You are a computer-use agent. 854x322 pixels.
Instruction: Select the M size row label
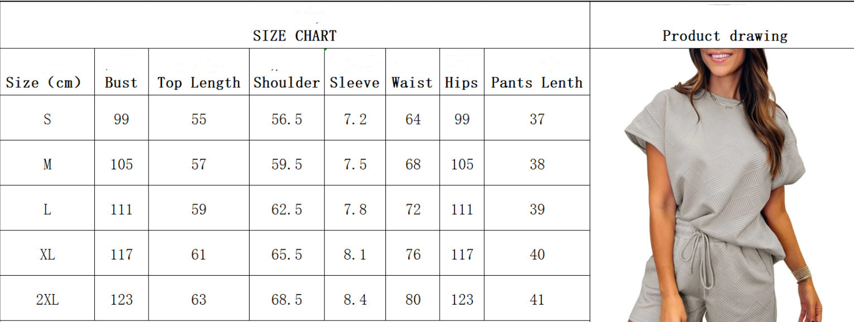coord(47,165)
